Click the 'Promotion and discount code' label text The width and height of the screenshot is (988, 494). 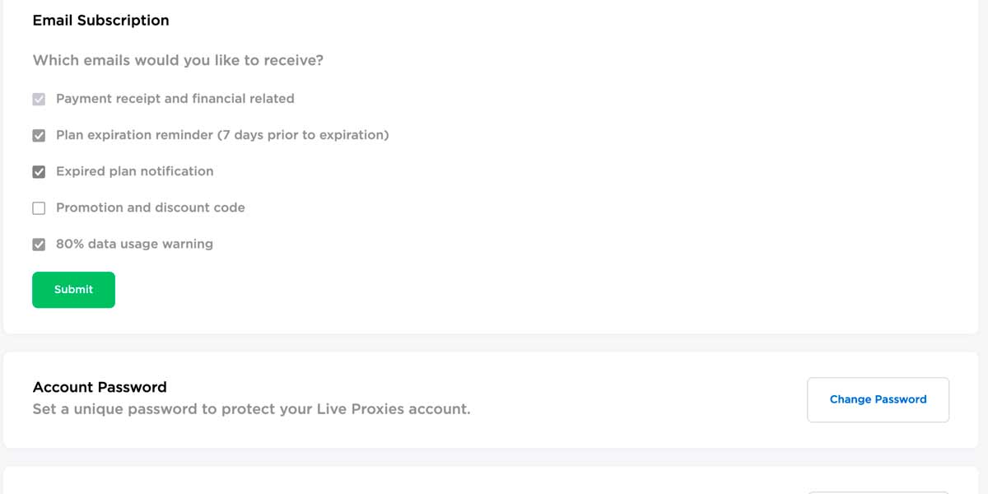tap(150, 207)
